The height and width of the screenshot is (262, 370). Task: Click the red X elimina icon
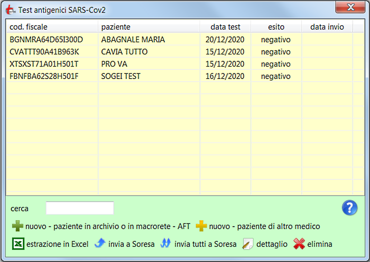[299, 244]
